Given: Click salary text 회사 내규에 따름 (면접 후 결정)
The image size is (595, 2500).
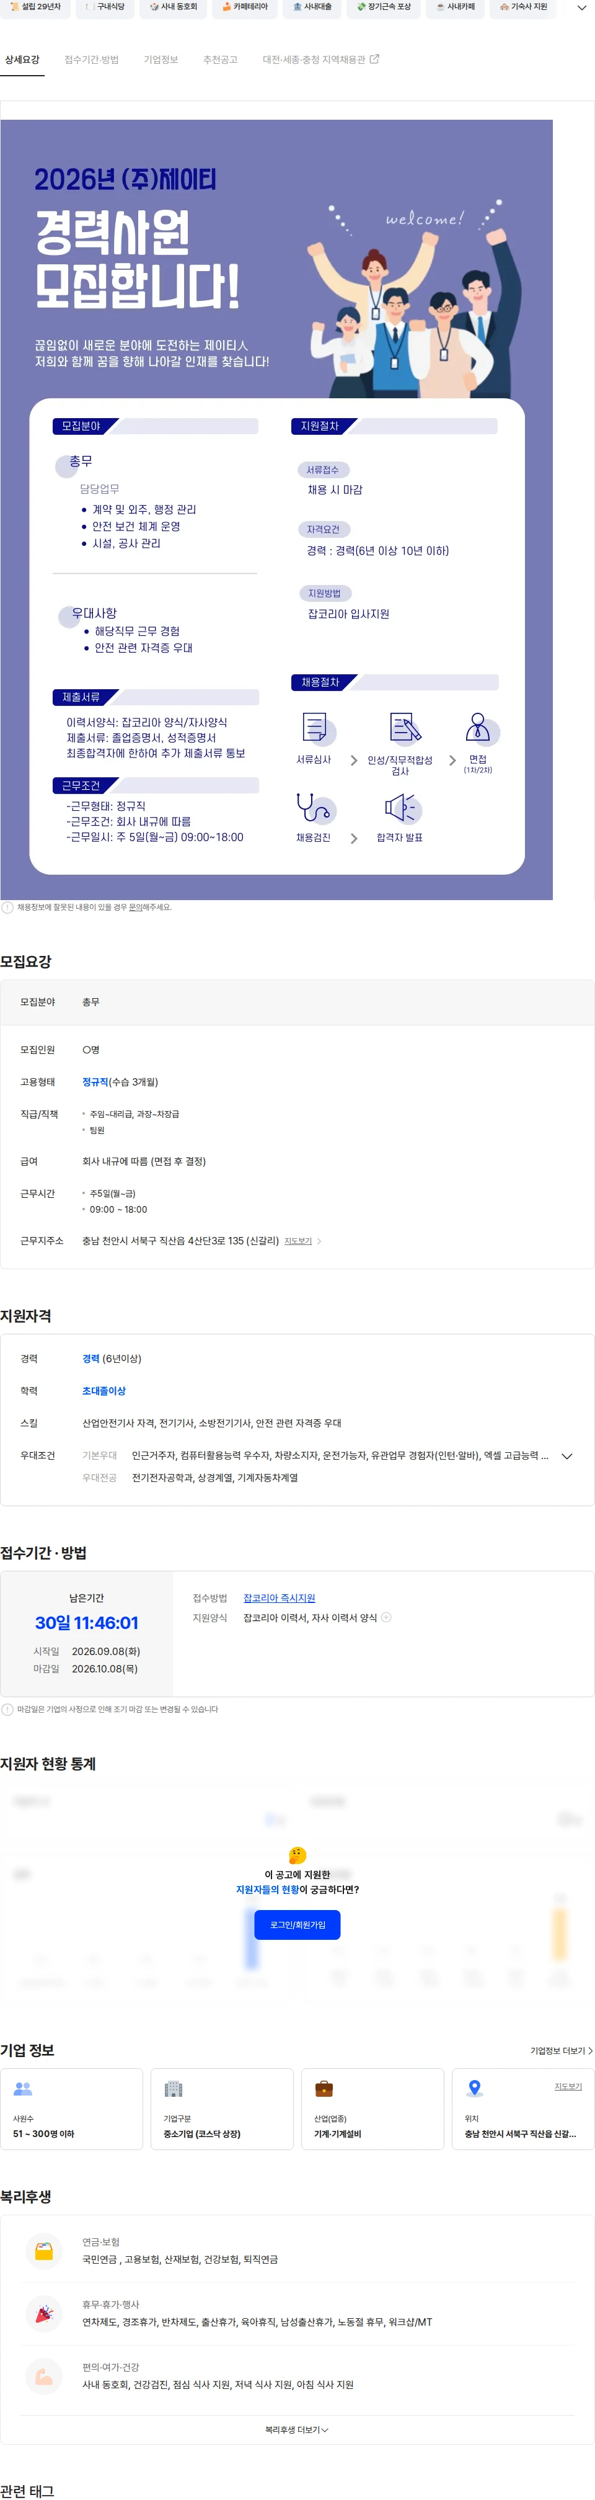Looking at the screenshot, I should click(x=143, y=1162).
